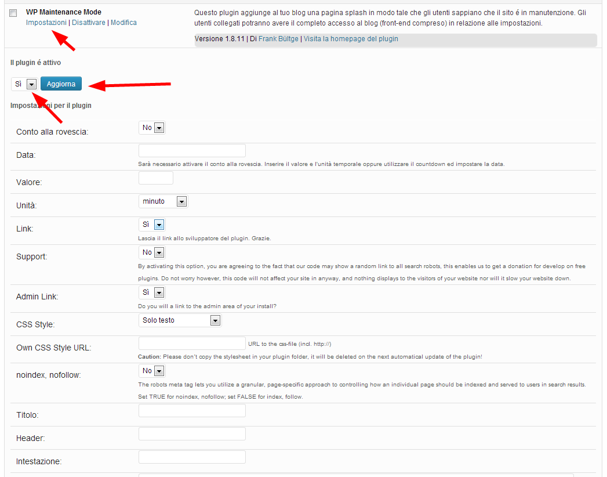Click the 'noindex, nofollow:' label
607x477 pixels.
(x=48, y=375)
